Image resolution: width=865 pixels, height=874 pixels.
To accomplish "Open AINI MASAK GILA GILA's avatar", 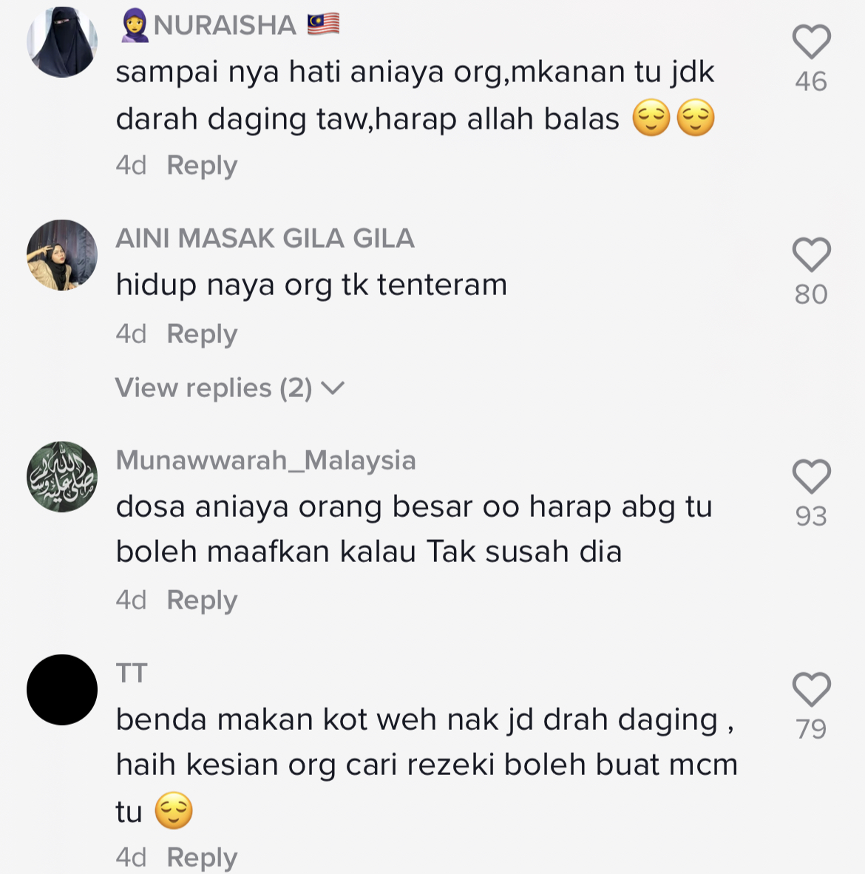I will click(62, 254).
